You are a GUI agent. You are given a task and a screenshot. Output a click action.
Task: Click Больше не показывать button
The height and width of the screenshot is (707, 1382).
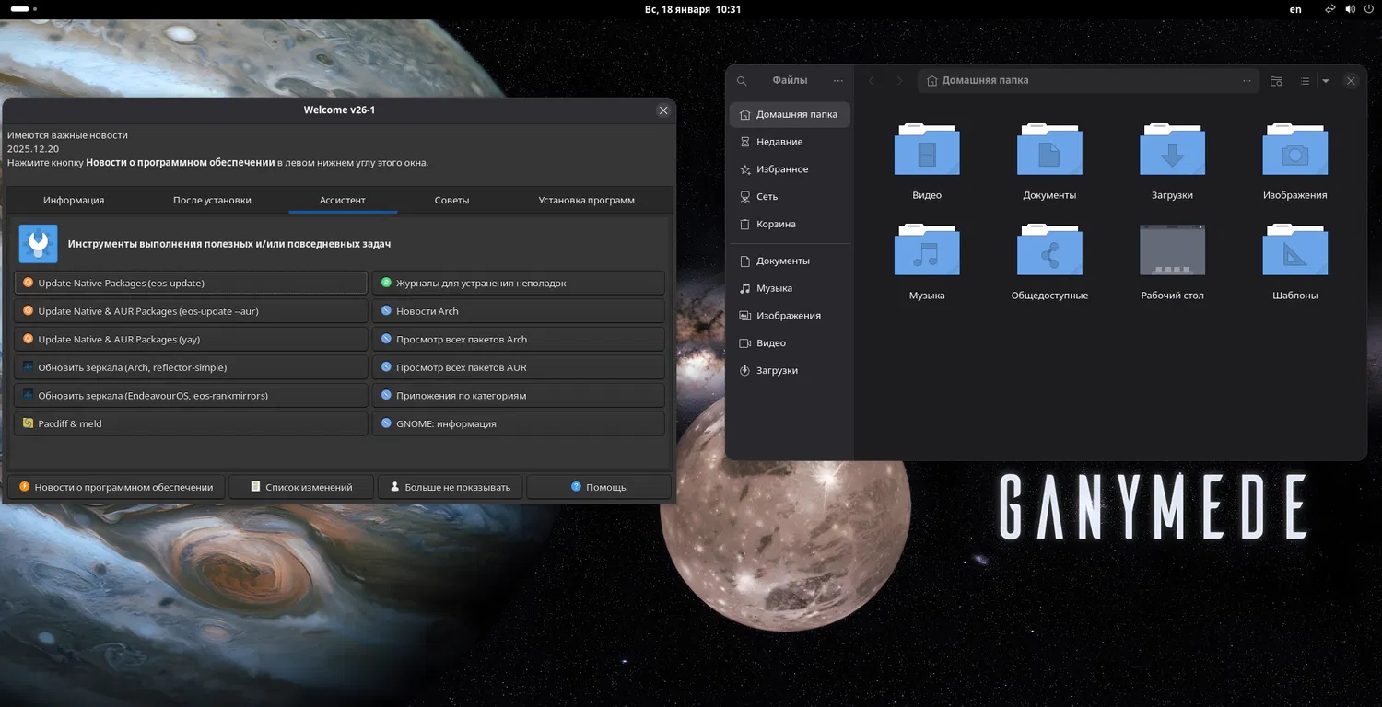450,487
